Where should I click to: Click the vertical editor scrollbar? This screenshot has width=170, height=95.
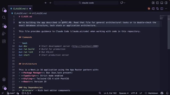point(169,32)
